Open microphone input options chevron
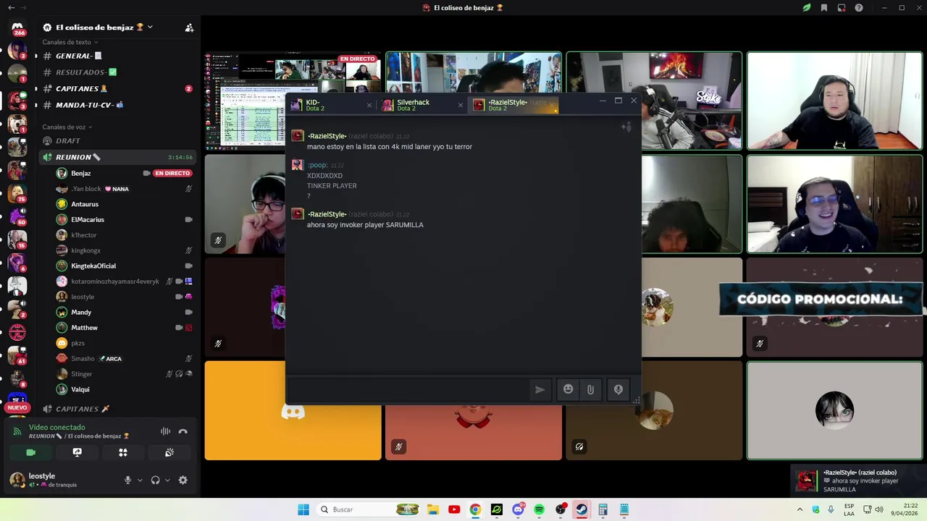 [x=139, y=480]
